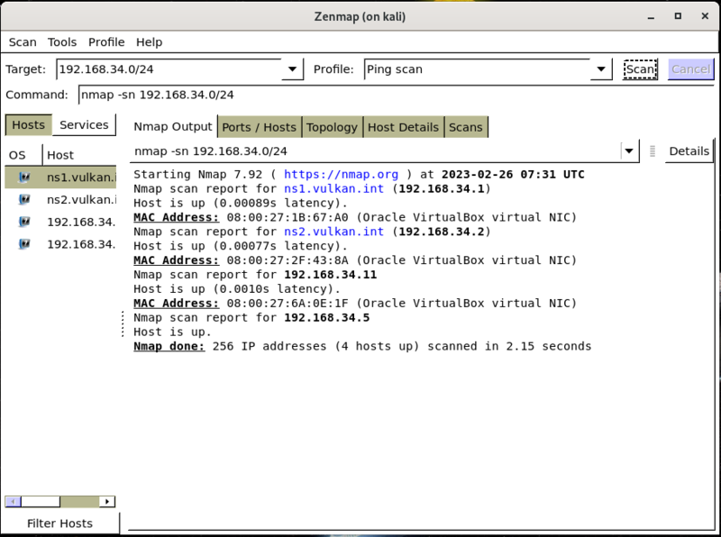Click the OS icon of the third host
This screenshot has height=537, width=721.
click(24, 222)
